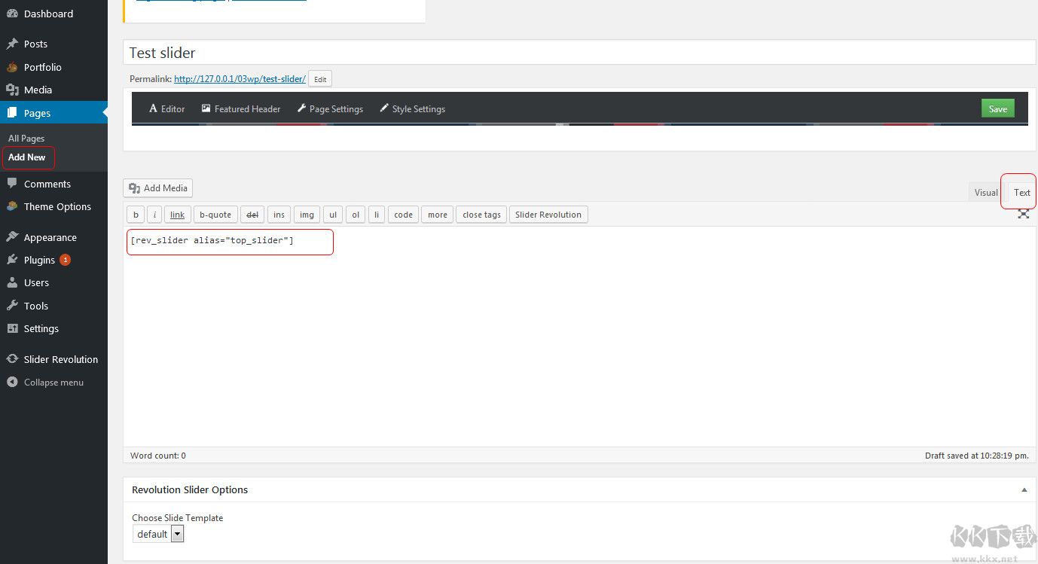1038x564 pixels.
Task: Select the Text editor tab
Action: (1021, 192)
